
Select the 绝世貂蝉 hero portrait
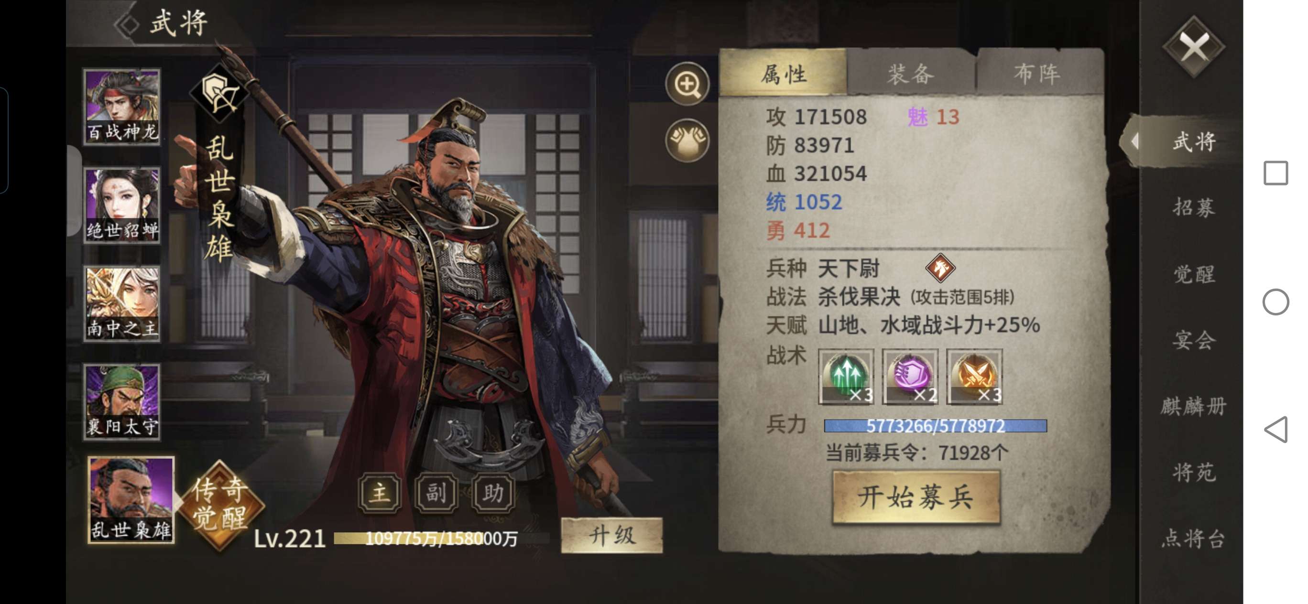(122, 205)
